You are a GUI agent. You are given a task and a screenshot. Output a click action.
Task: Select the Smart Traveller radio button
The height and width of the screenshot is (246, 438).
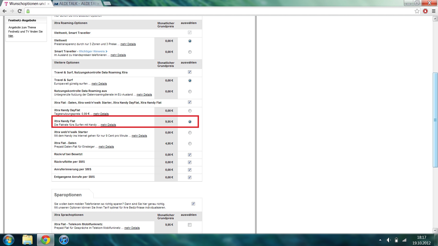pos(190,52)
